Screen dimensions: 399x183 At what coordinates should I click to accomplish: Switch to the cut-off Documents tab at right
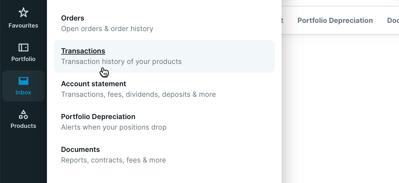click(393, 21)
